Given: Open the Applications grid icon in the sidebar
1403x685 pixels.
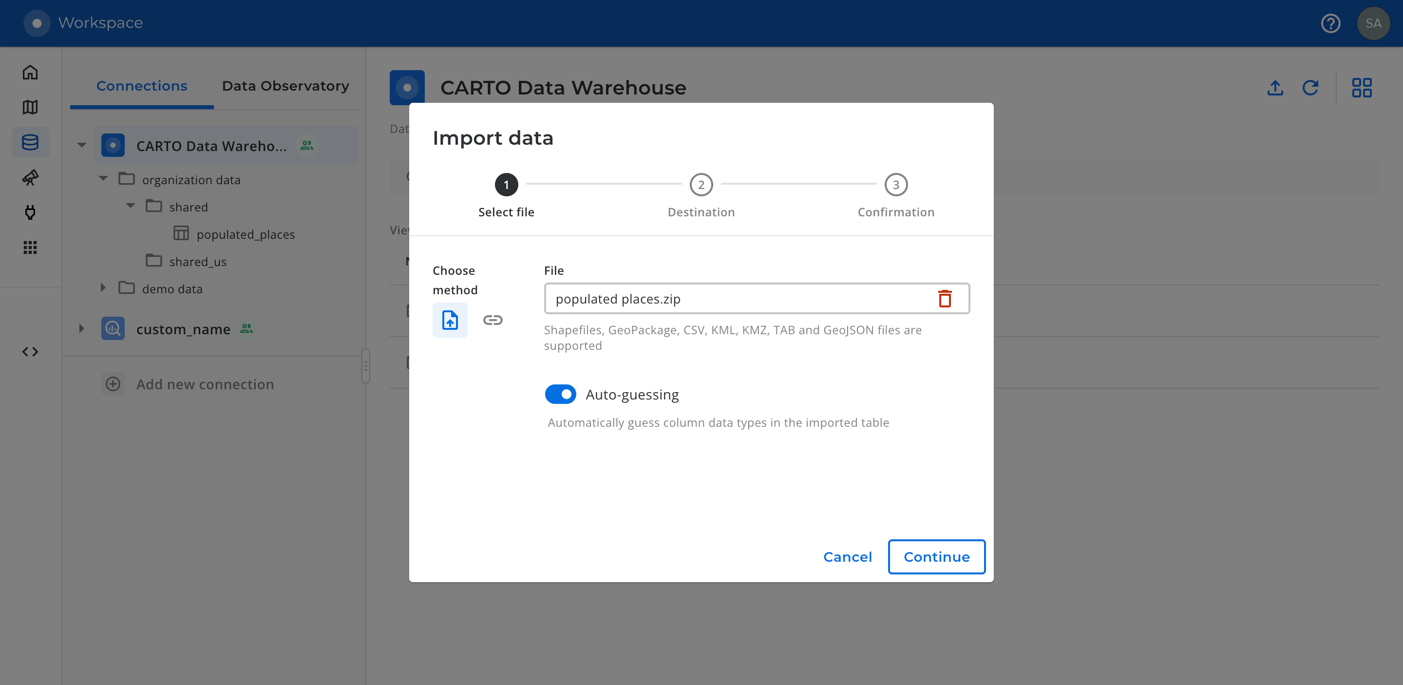Looking at the screenshot, I should coord(30,248).
